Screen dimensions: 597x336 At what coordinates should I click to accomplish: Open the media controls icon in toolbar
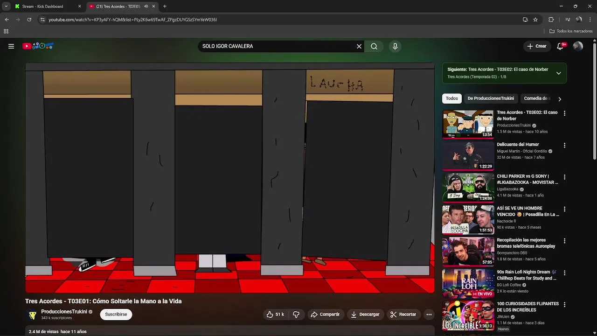click(568, 20)
